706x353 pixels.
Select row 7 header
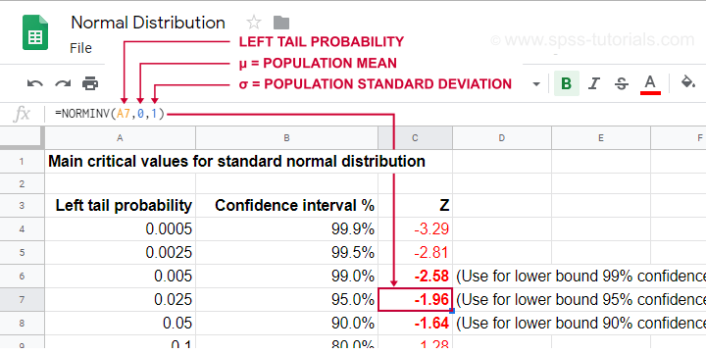tap(22, 299)
